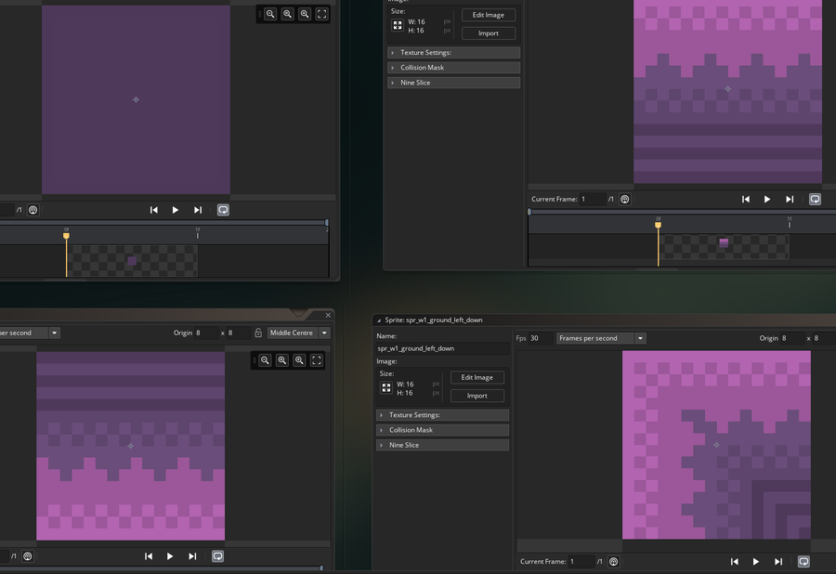Toggle loop playback in top-left editor
This screenshot has width=836, height=574.
click(x=223, y=210)
